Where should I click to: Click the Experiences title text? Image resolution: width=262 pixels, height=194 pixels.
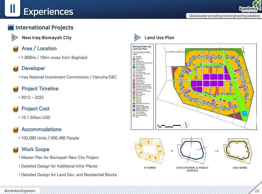click(49, 12)
